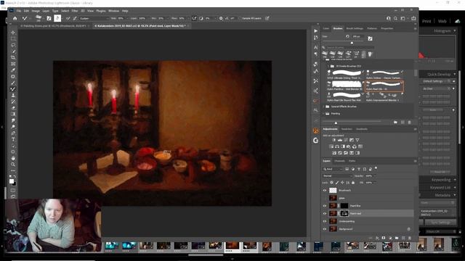
Task: Open the File menu
Action: point(19,11)
